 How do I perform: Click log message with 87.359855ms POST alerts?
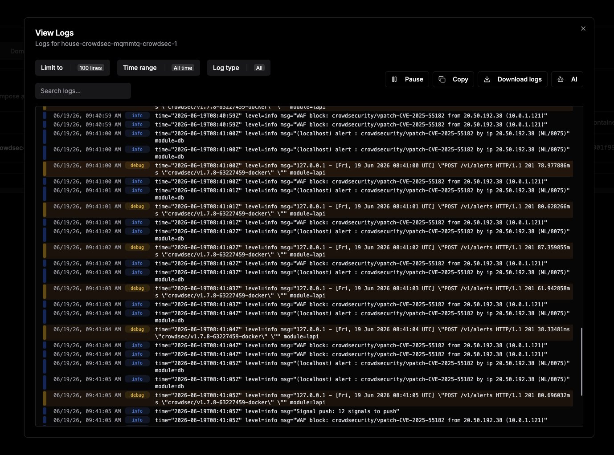click(363, 251)
